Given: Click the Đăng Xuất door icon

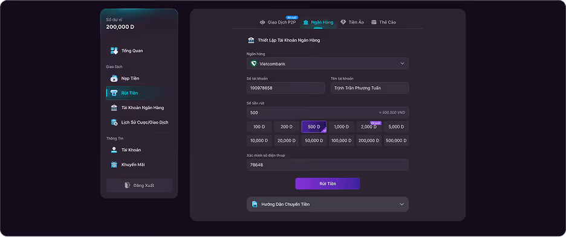Looking at the screenshot, I should click(128, 185).
